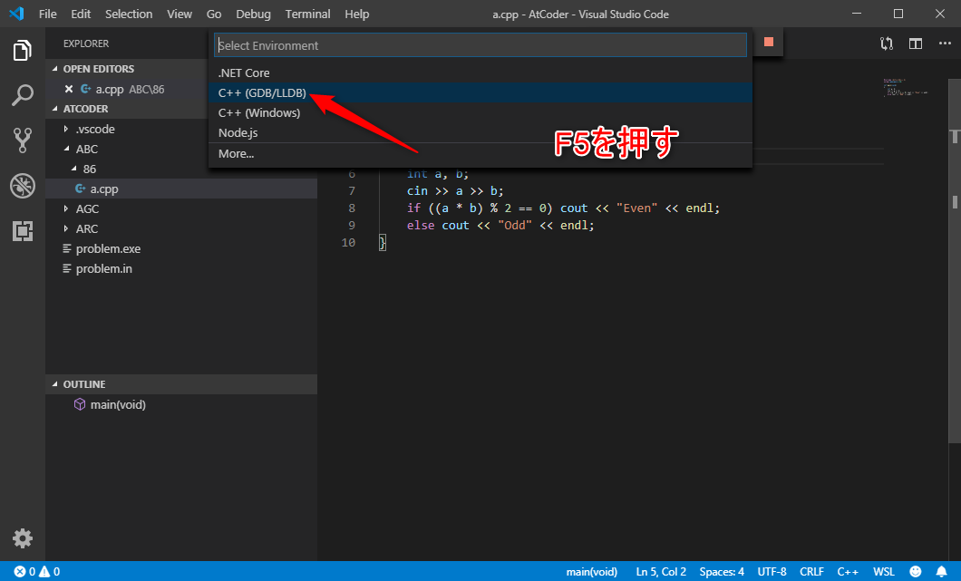Expand the ARC folder
Screen dimensions: 961x581
tap(66, 229)
